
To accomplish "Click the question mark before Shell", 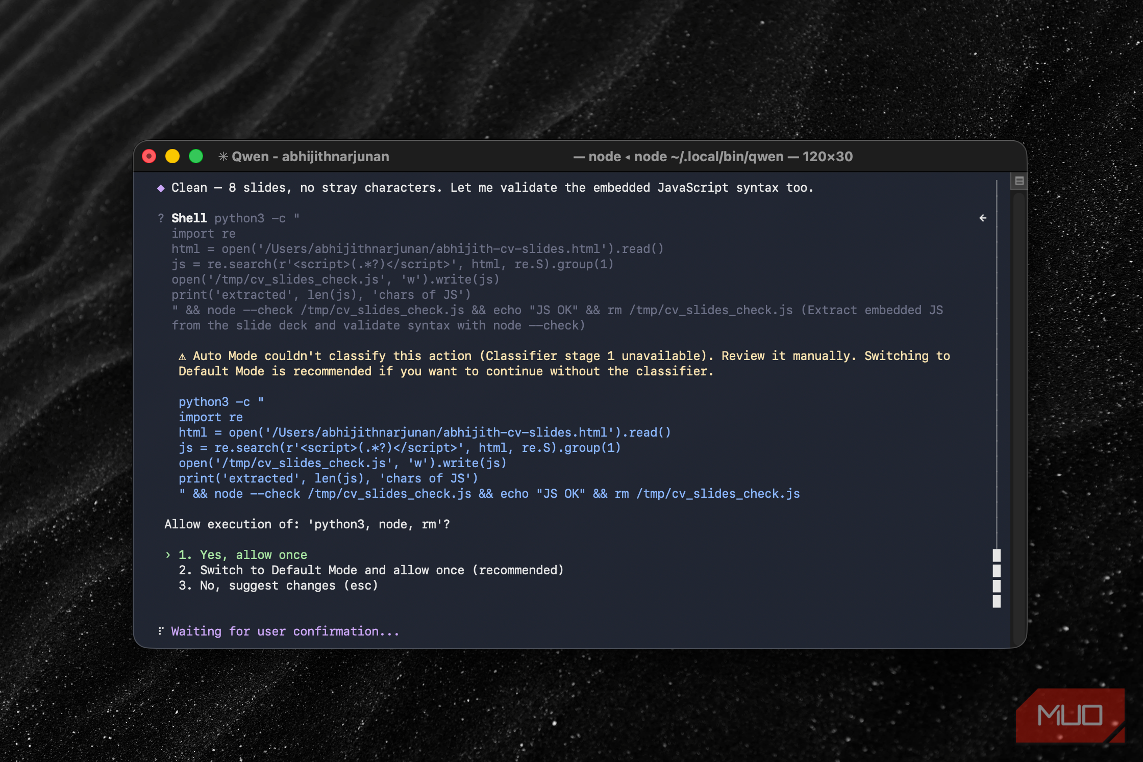I will pos(161,218).
